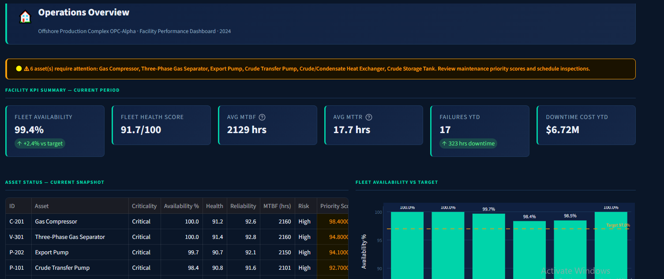Image resolution: width=664 pixels, height=279 pixels.
Task: Click the 323 hrs downtime badge
Action: (468, 143)
